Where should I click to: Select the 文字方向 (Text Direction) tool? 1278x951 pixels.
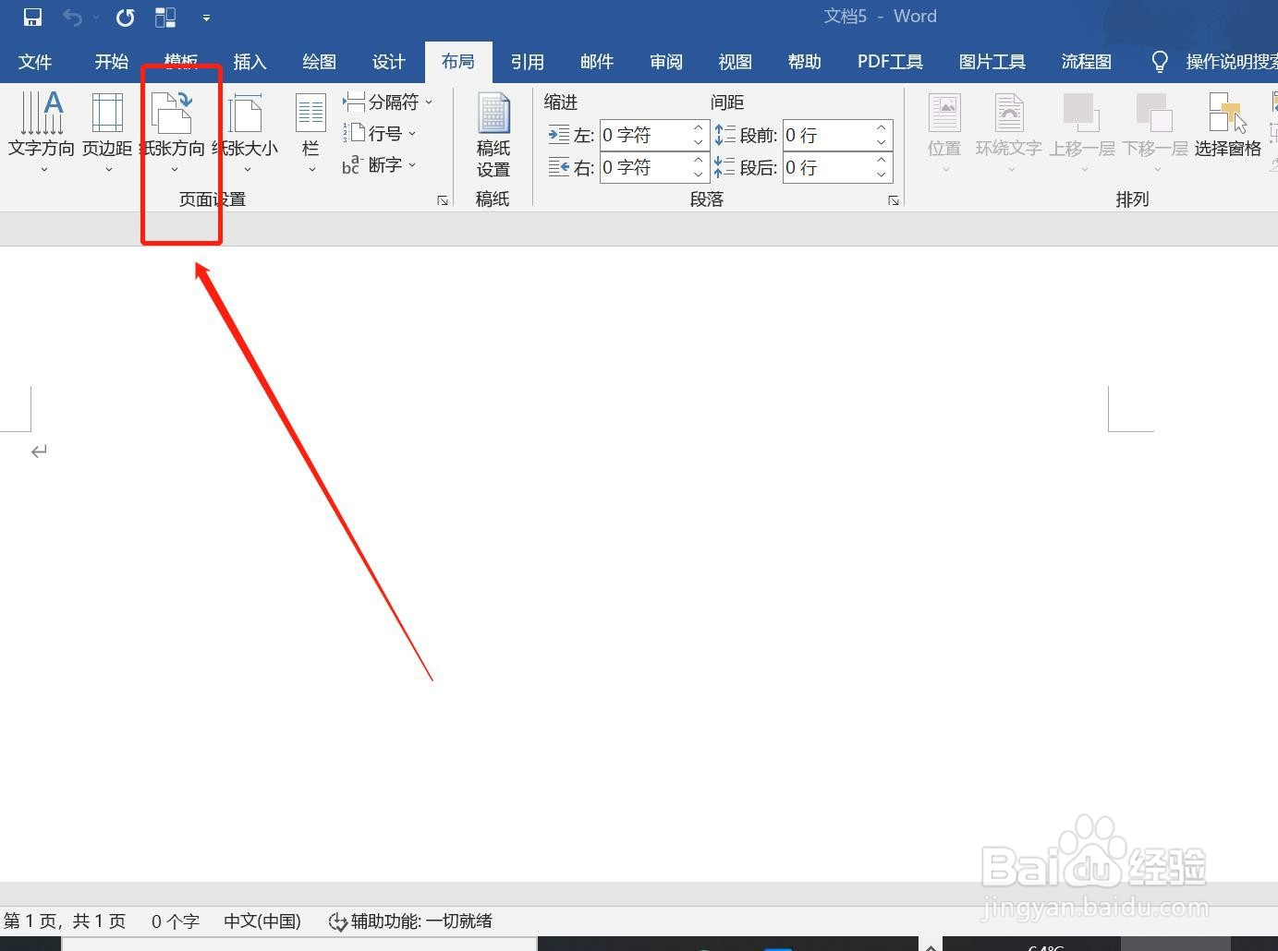coord(41,129)
